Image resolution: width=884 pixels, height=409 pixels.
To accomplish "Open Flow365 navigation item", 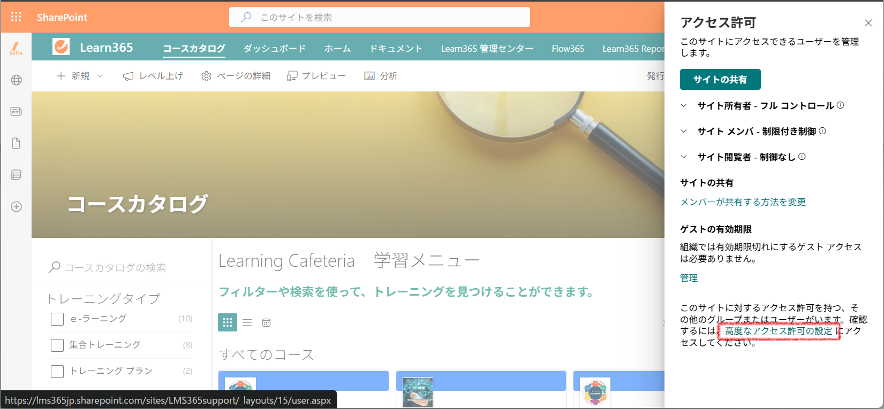I will click(x=568, y=48).
